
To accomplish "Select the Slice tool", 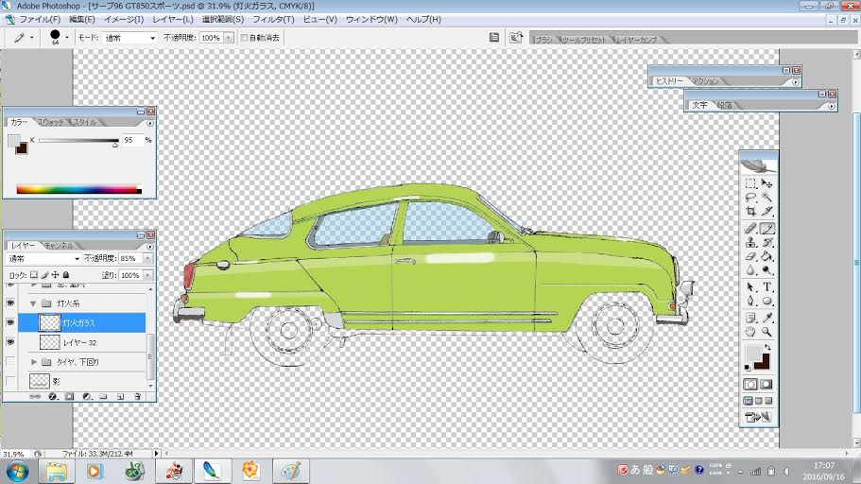I will point(766,211).
